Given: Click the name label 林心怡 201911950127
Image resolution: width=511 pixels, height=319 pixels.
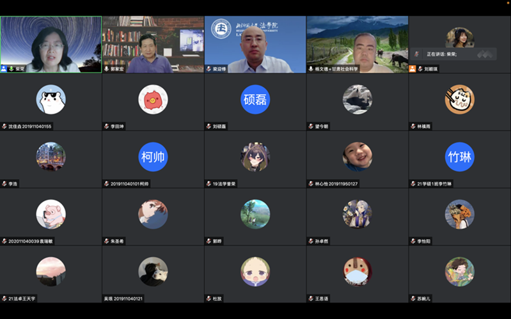Looking at the screenshot, I should click(x=336, y=184).
